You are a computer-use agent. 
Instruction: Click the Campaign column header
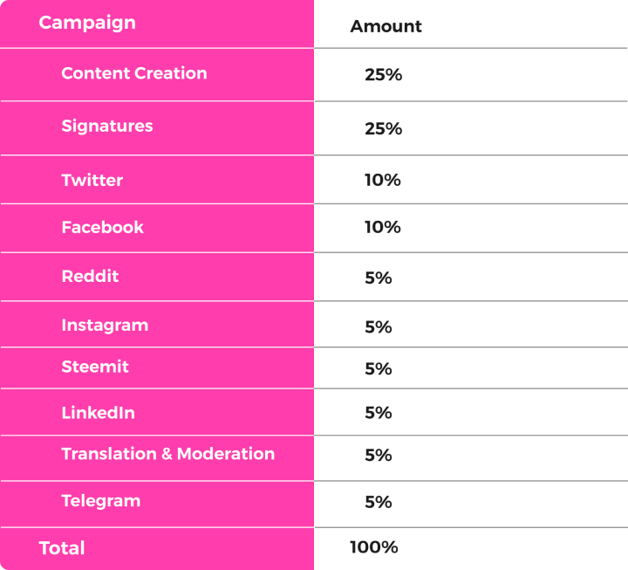pos(87,23)
